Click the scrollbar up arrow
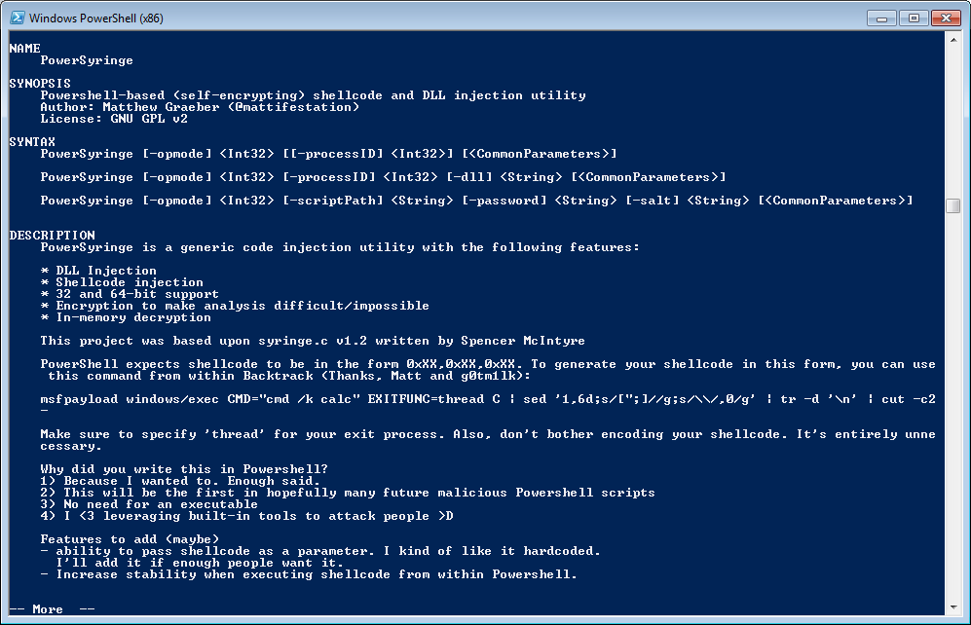 pyautogui.click(x=953, y=39)
